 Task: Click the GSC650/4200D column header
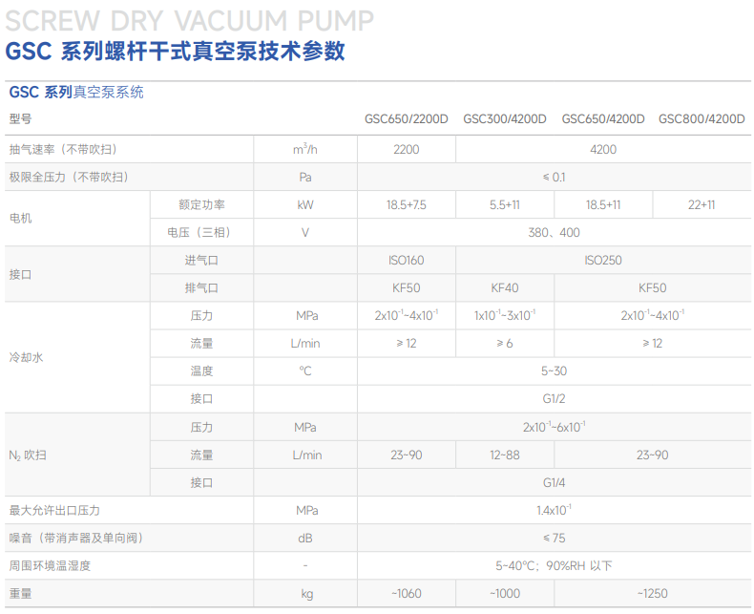tap(603, 119)
